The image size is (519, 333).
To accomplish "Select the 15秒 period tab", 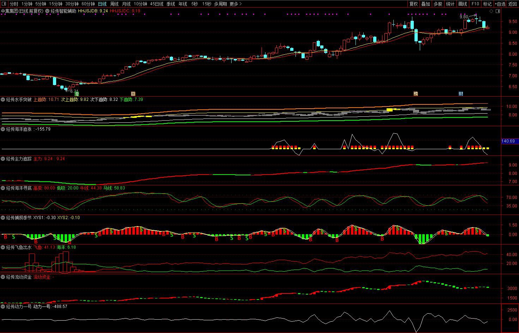I will coord(207,4).
